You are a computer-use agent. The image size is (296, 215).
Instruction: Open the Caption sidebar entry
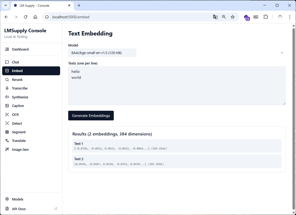coord(31,106)
